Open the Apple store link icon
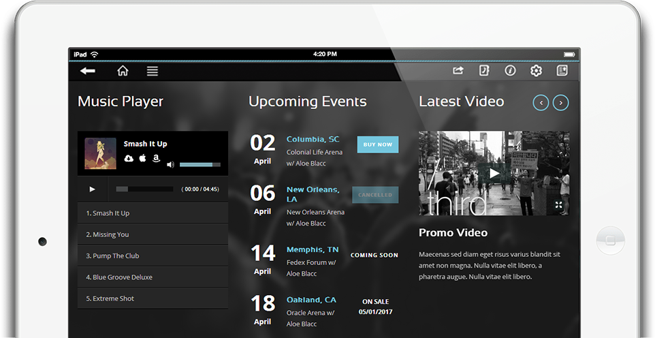Viewport: 655px width, 338px height. point(142,158)
